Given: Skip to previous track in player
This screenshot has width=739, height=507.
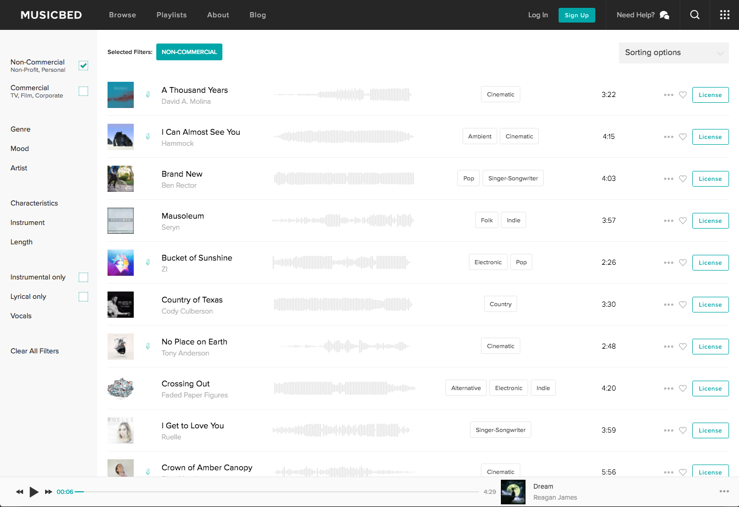Looking at the screenshot, I should [19, 492].
